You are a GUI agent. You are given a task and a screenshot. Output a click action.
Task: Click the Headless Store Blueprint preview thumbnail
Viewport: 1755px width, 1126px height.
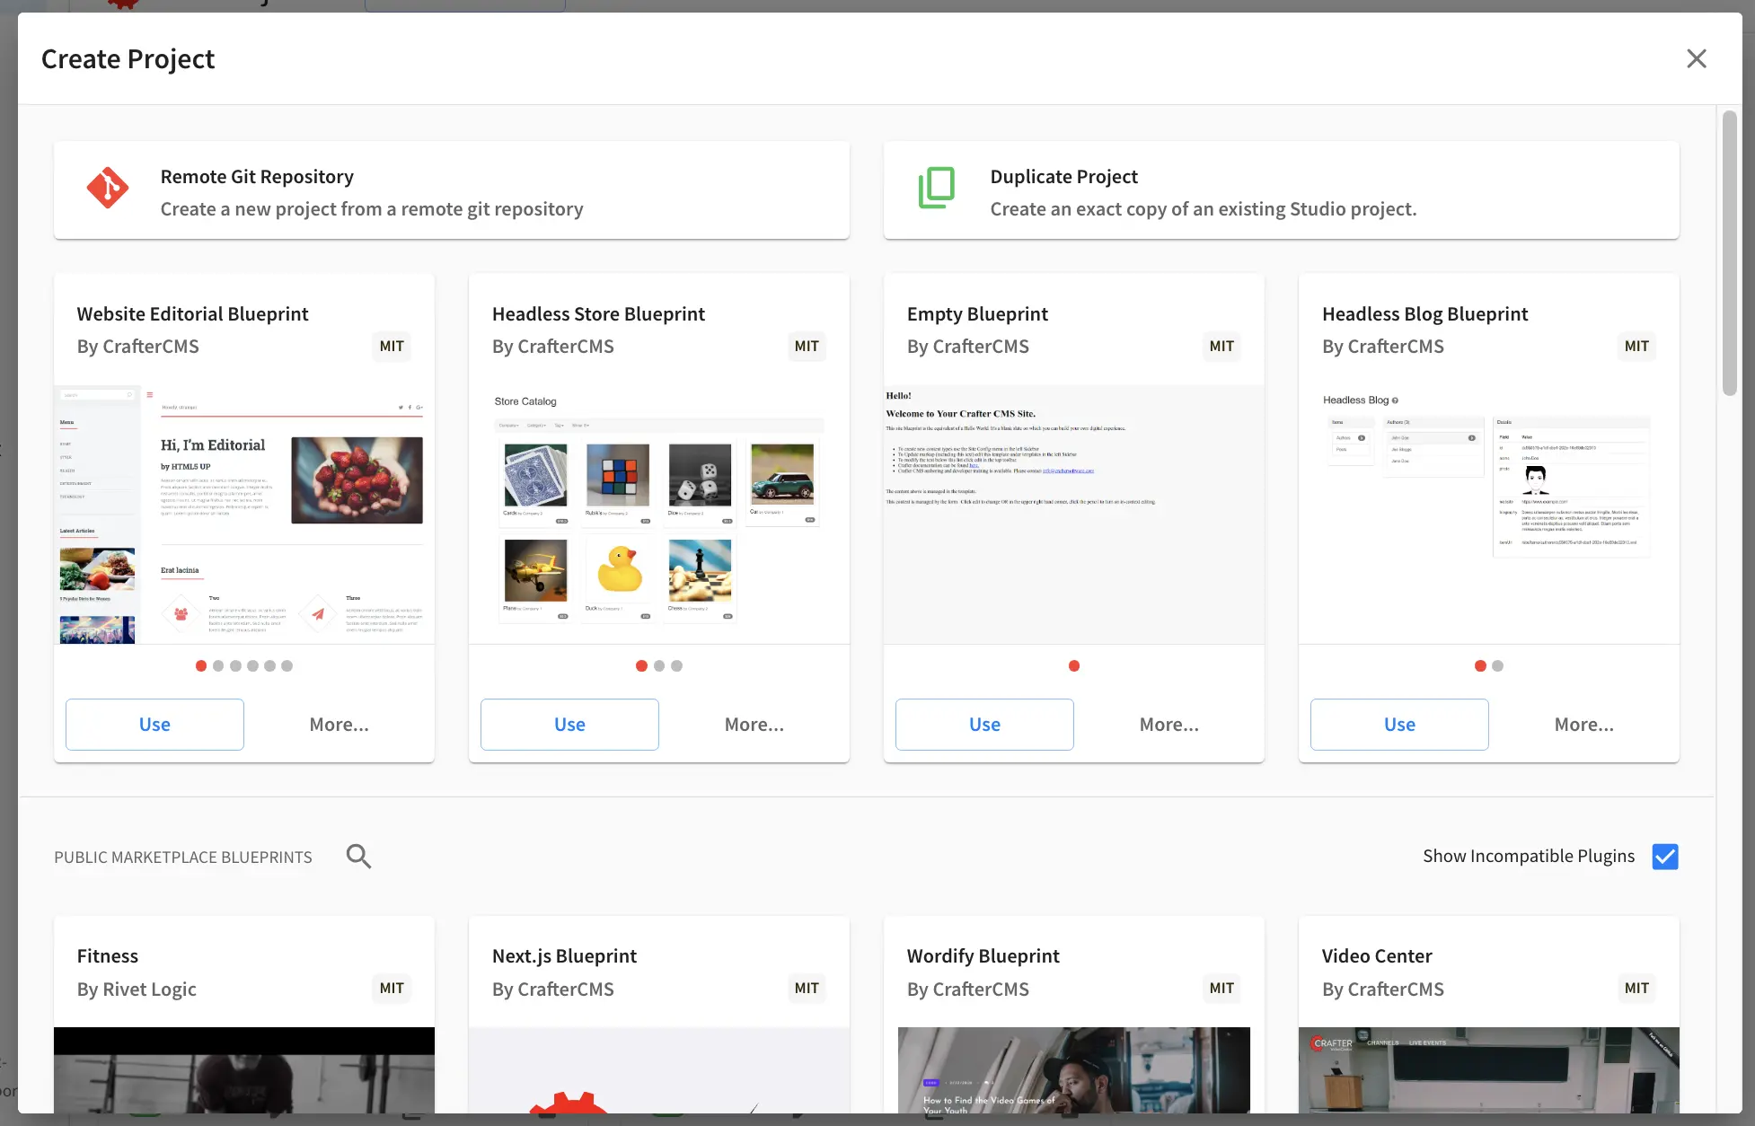[658, 512]
